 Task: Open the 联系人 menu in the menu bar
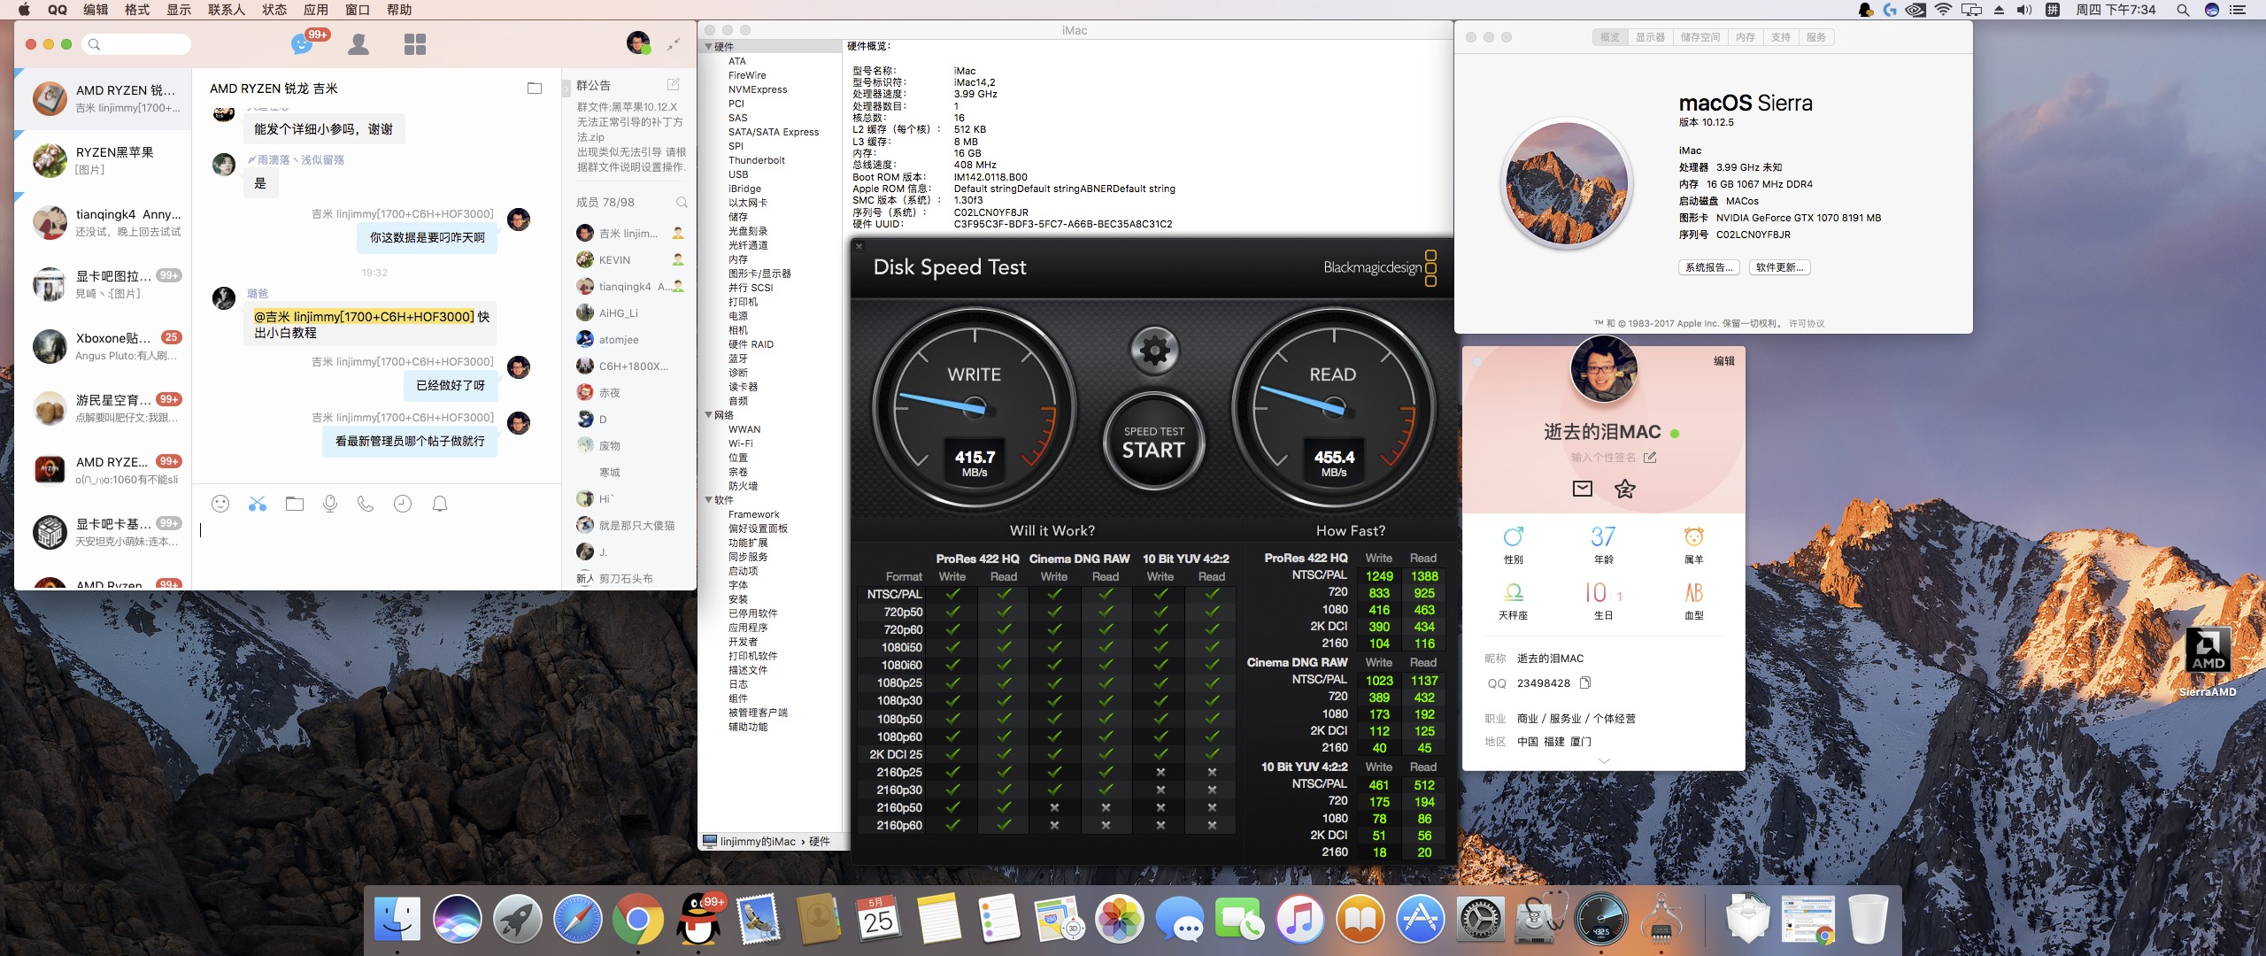(x=227, y=10)
